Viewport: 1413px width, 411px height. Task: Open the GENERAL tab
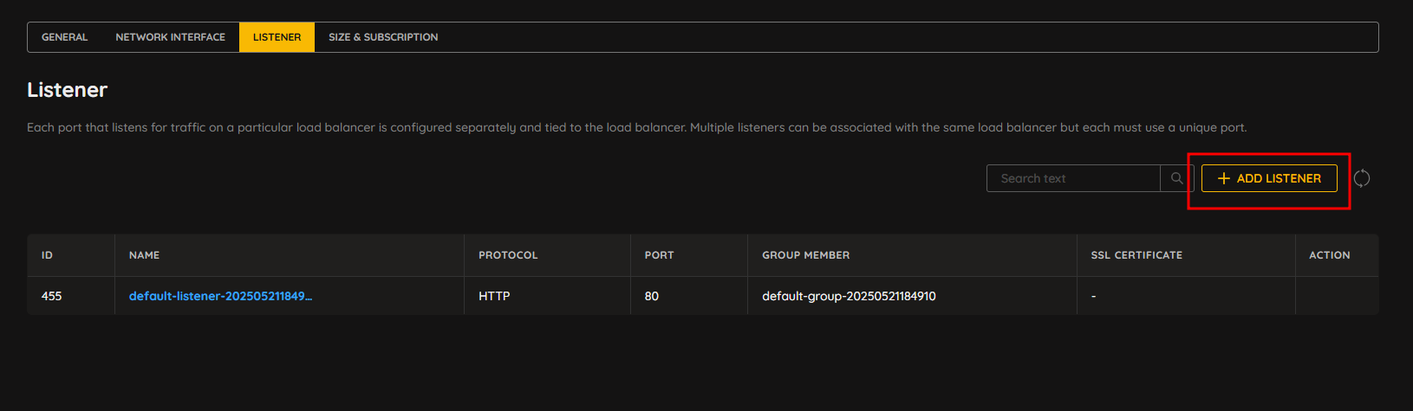click(x=65, y=37)
